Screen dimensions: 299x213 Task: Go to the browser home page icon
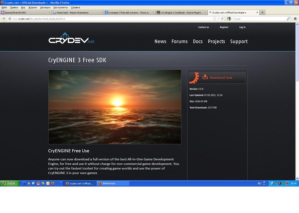pos(295,18)
